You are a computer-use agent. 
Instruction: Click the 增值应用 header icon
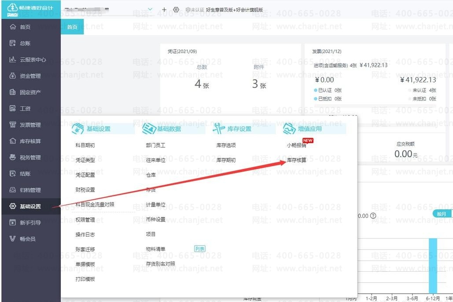click(x=289, y=129)
